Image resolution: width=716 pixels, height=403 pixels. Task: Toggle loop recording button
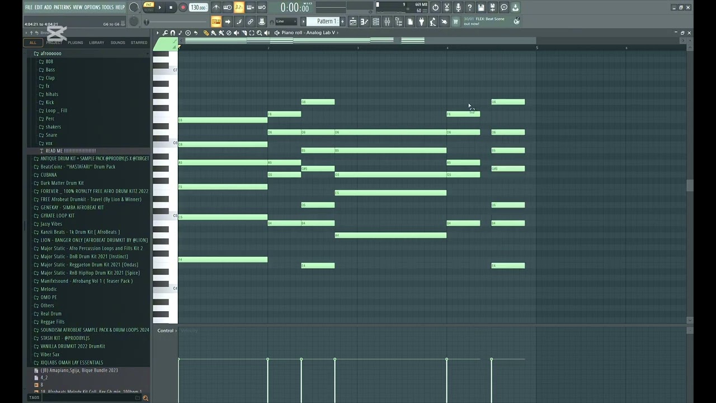click(x=262, y=7)
